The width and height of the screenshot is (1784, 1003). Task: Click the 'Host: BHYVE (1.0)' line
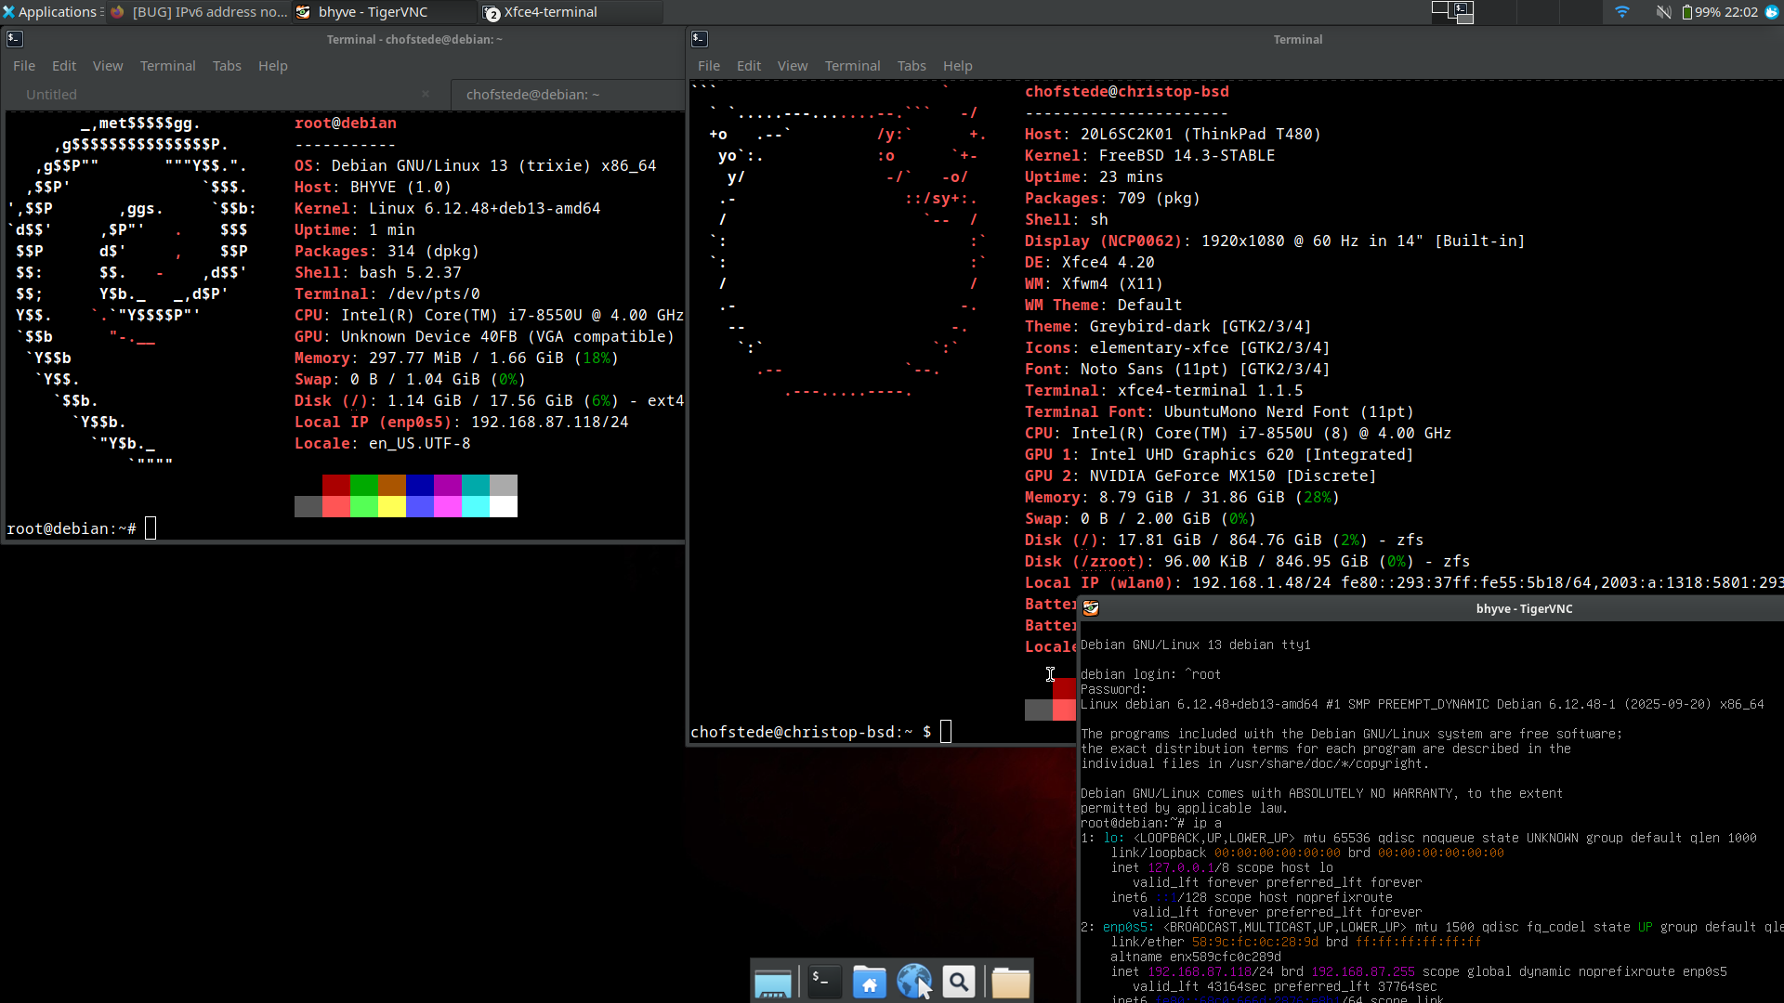pyautogui.click(x=373, y=187)
